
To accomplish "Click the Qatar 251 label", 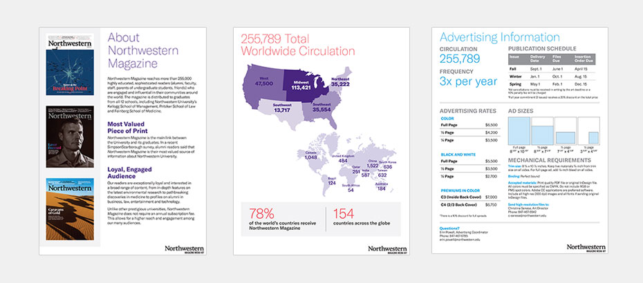I will [x=355, y=170].
